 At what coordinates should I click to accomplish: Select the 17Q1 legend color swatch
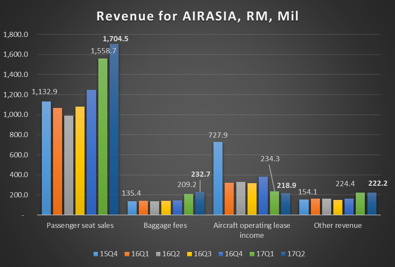(252, 254)
